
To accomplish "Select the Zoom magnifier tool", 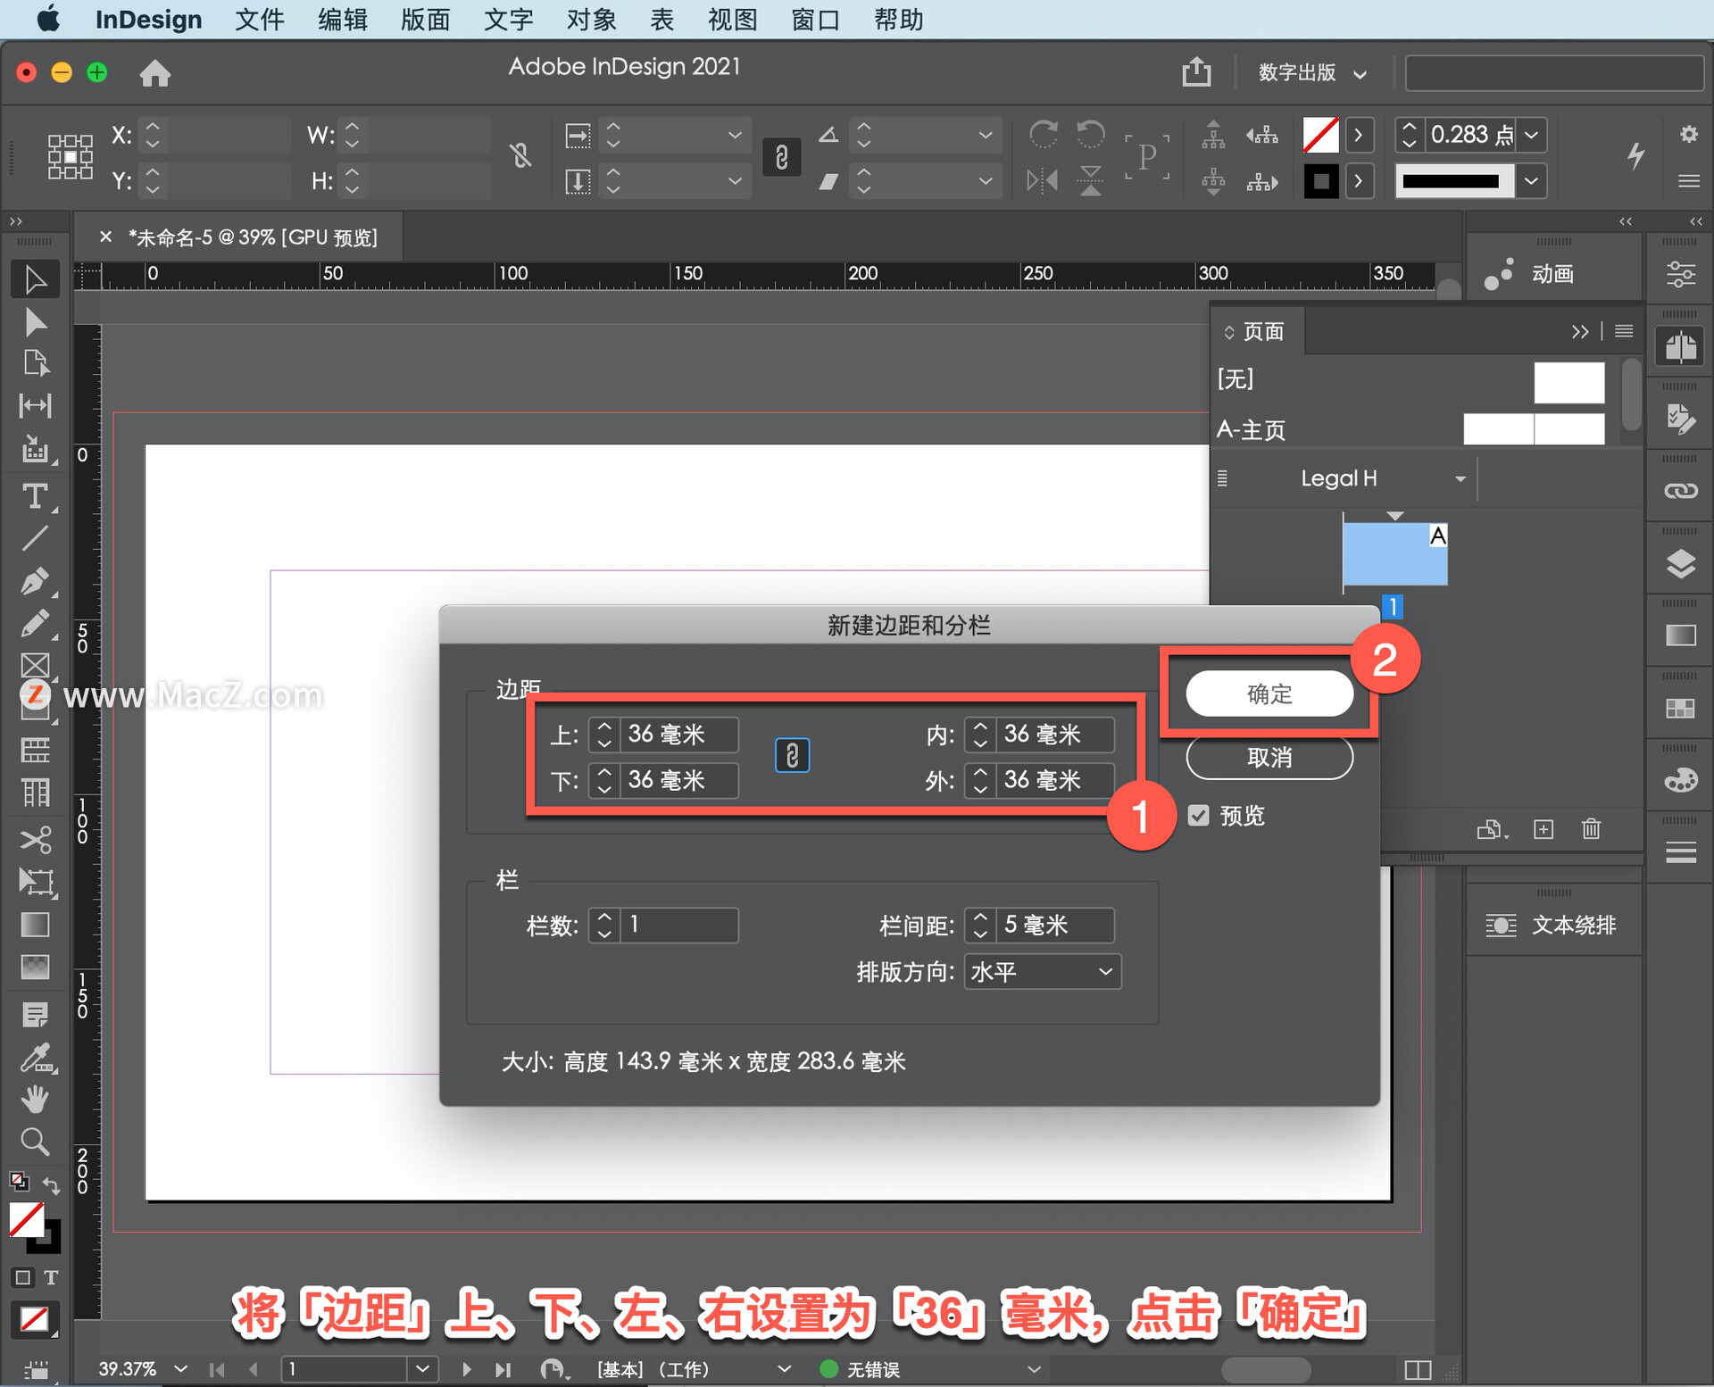I will point(35,1142).
